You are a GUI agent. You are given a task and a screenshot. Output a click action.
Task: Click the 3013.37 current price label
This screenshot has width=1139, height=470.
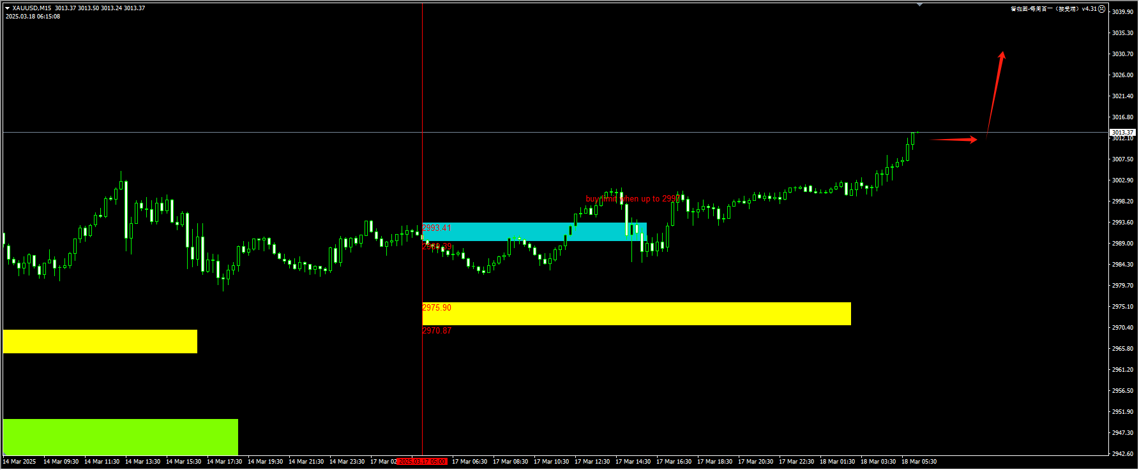(x=1122, y=133)
